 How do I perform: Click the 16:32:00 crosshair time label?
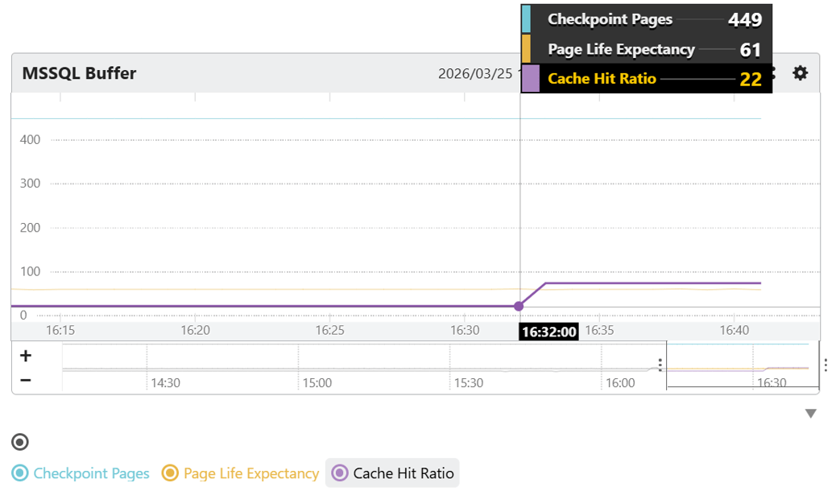point(549,332)
